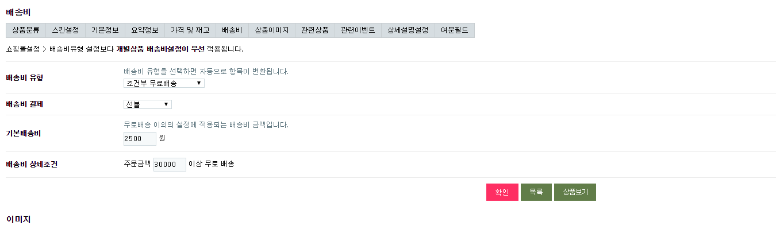Screen dimensions: 776x226
Task: Select the 요약정보 tab
Action: (x=144, y=30)
